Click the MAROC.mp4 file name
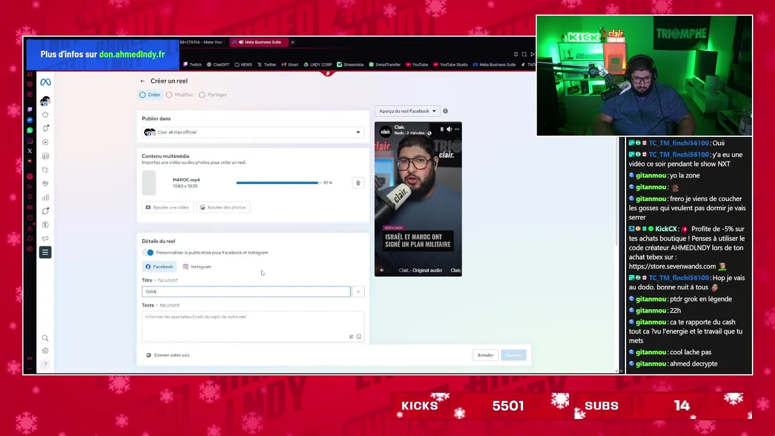 tap(186, 180)
